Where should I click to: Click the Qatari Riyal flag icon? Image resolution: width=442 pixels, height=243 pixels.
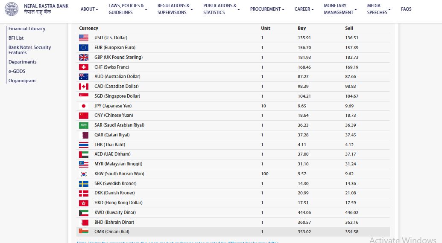pyautogui.click(x=84, y=135)
